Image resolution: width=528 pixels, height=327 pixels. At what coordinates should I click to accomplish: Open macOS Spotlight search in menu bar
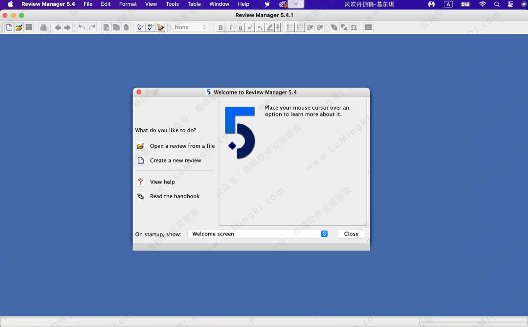(x=497, y=4)
